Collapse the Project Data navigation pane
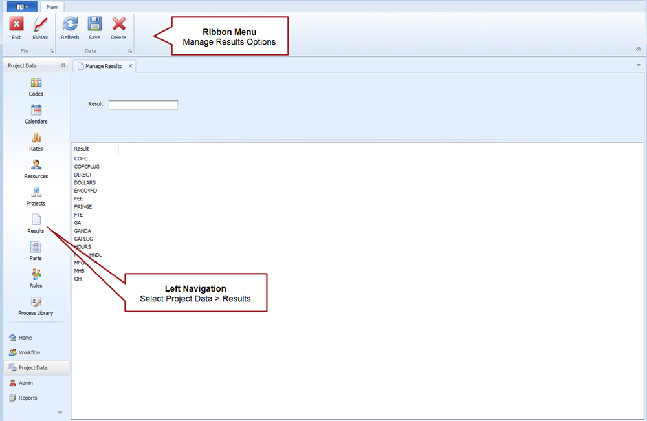Viewport: 647px width, 421px height. point(63,65)
